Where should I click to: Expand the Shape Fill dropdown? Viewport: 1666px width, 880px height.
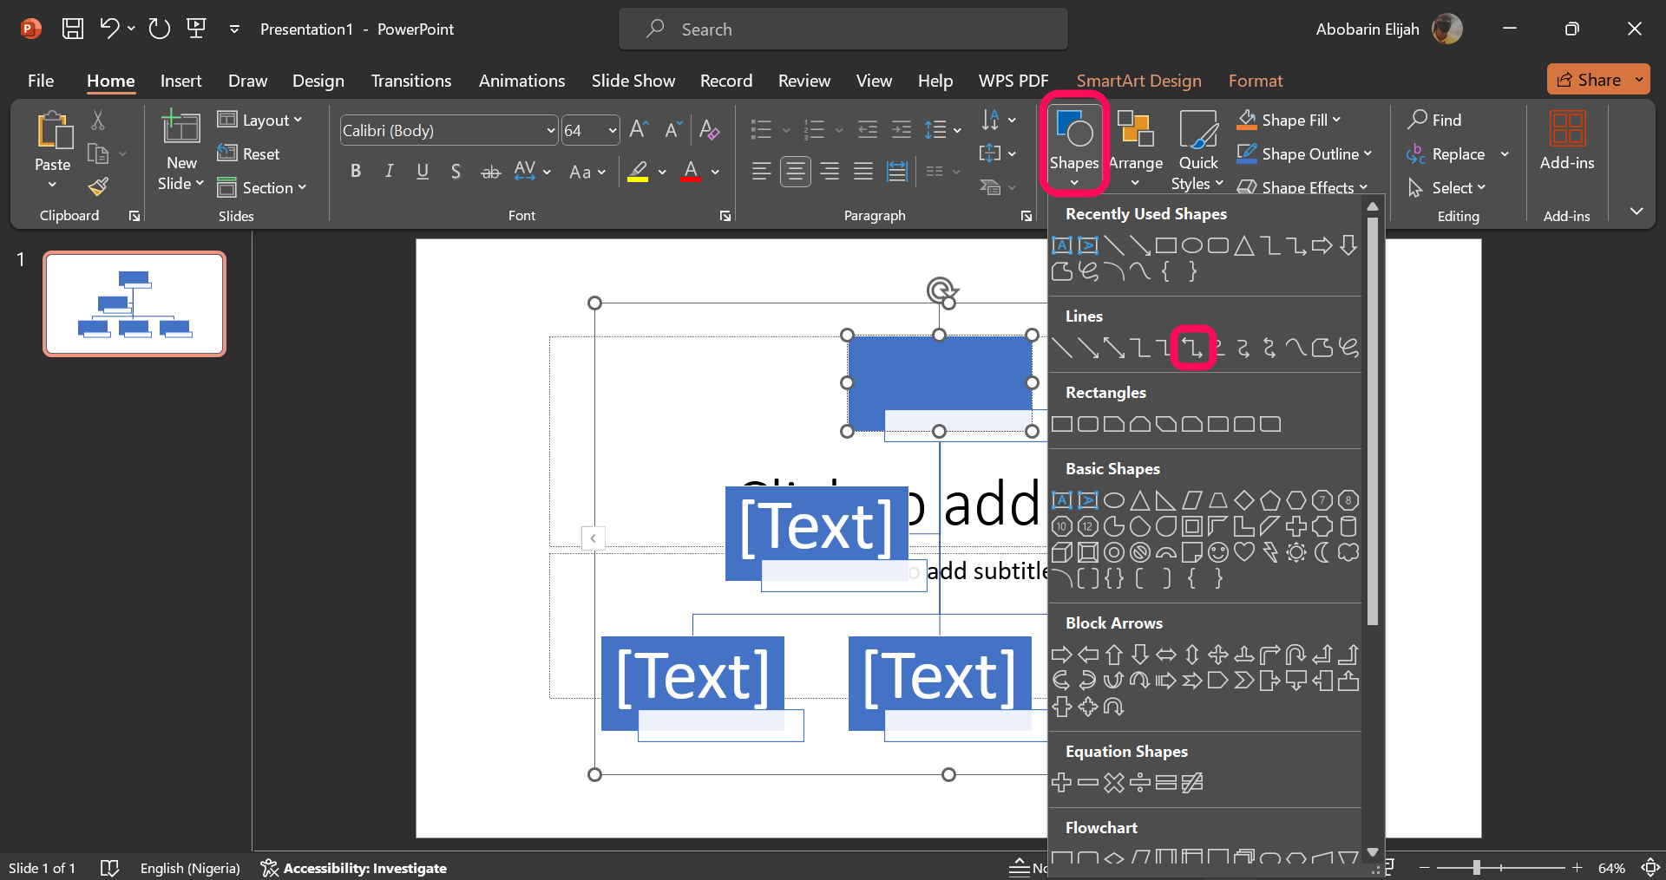(x=1336, y=120)
